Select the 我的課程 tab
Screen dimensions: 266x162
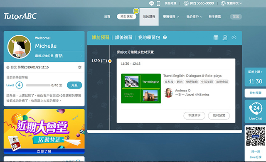[149, 17]
